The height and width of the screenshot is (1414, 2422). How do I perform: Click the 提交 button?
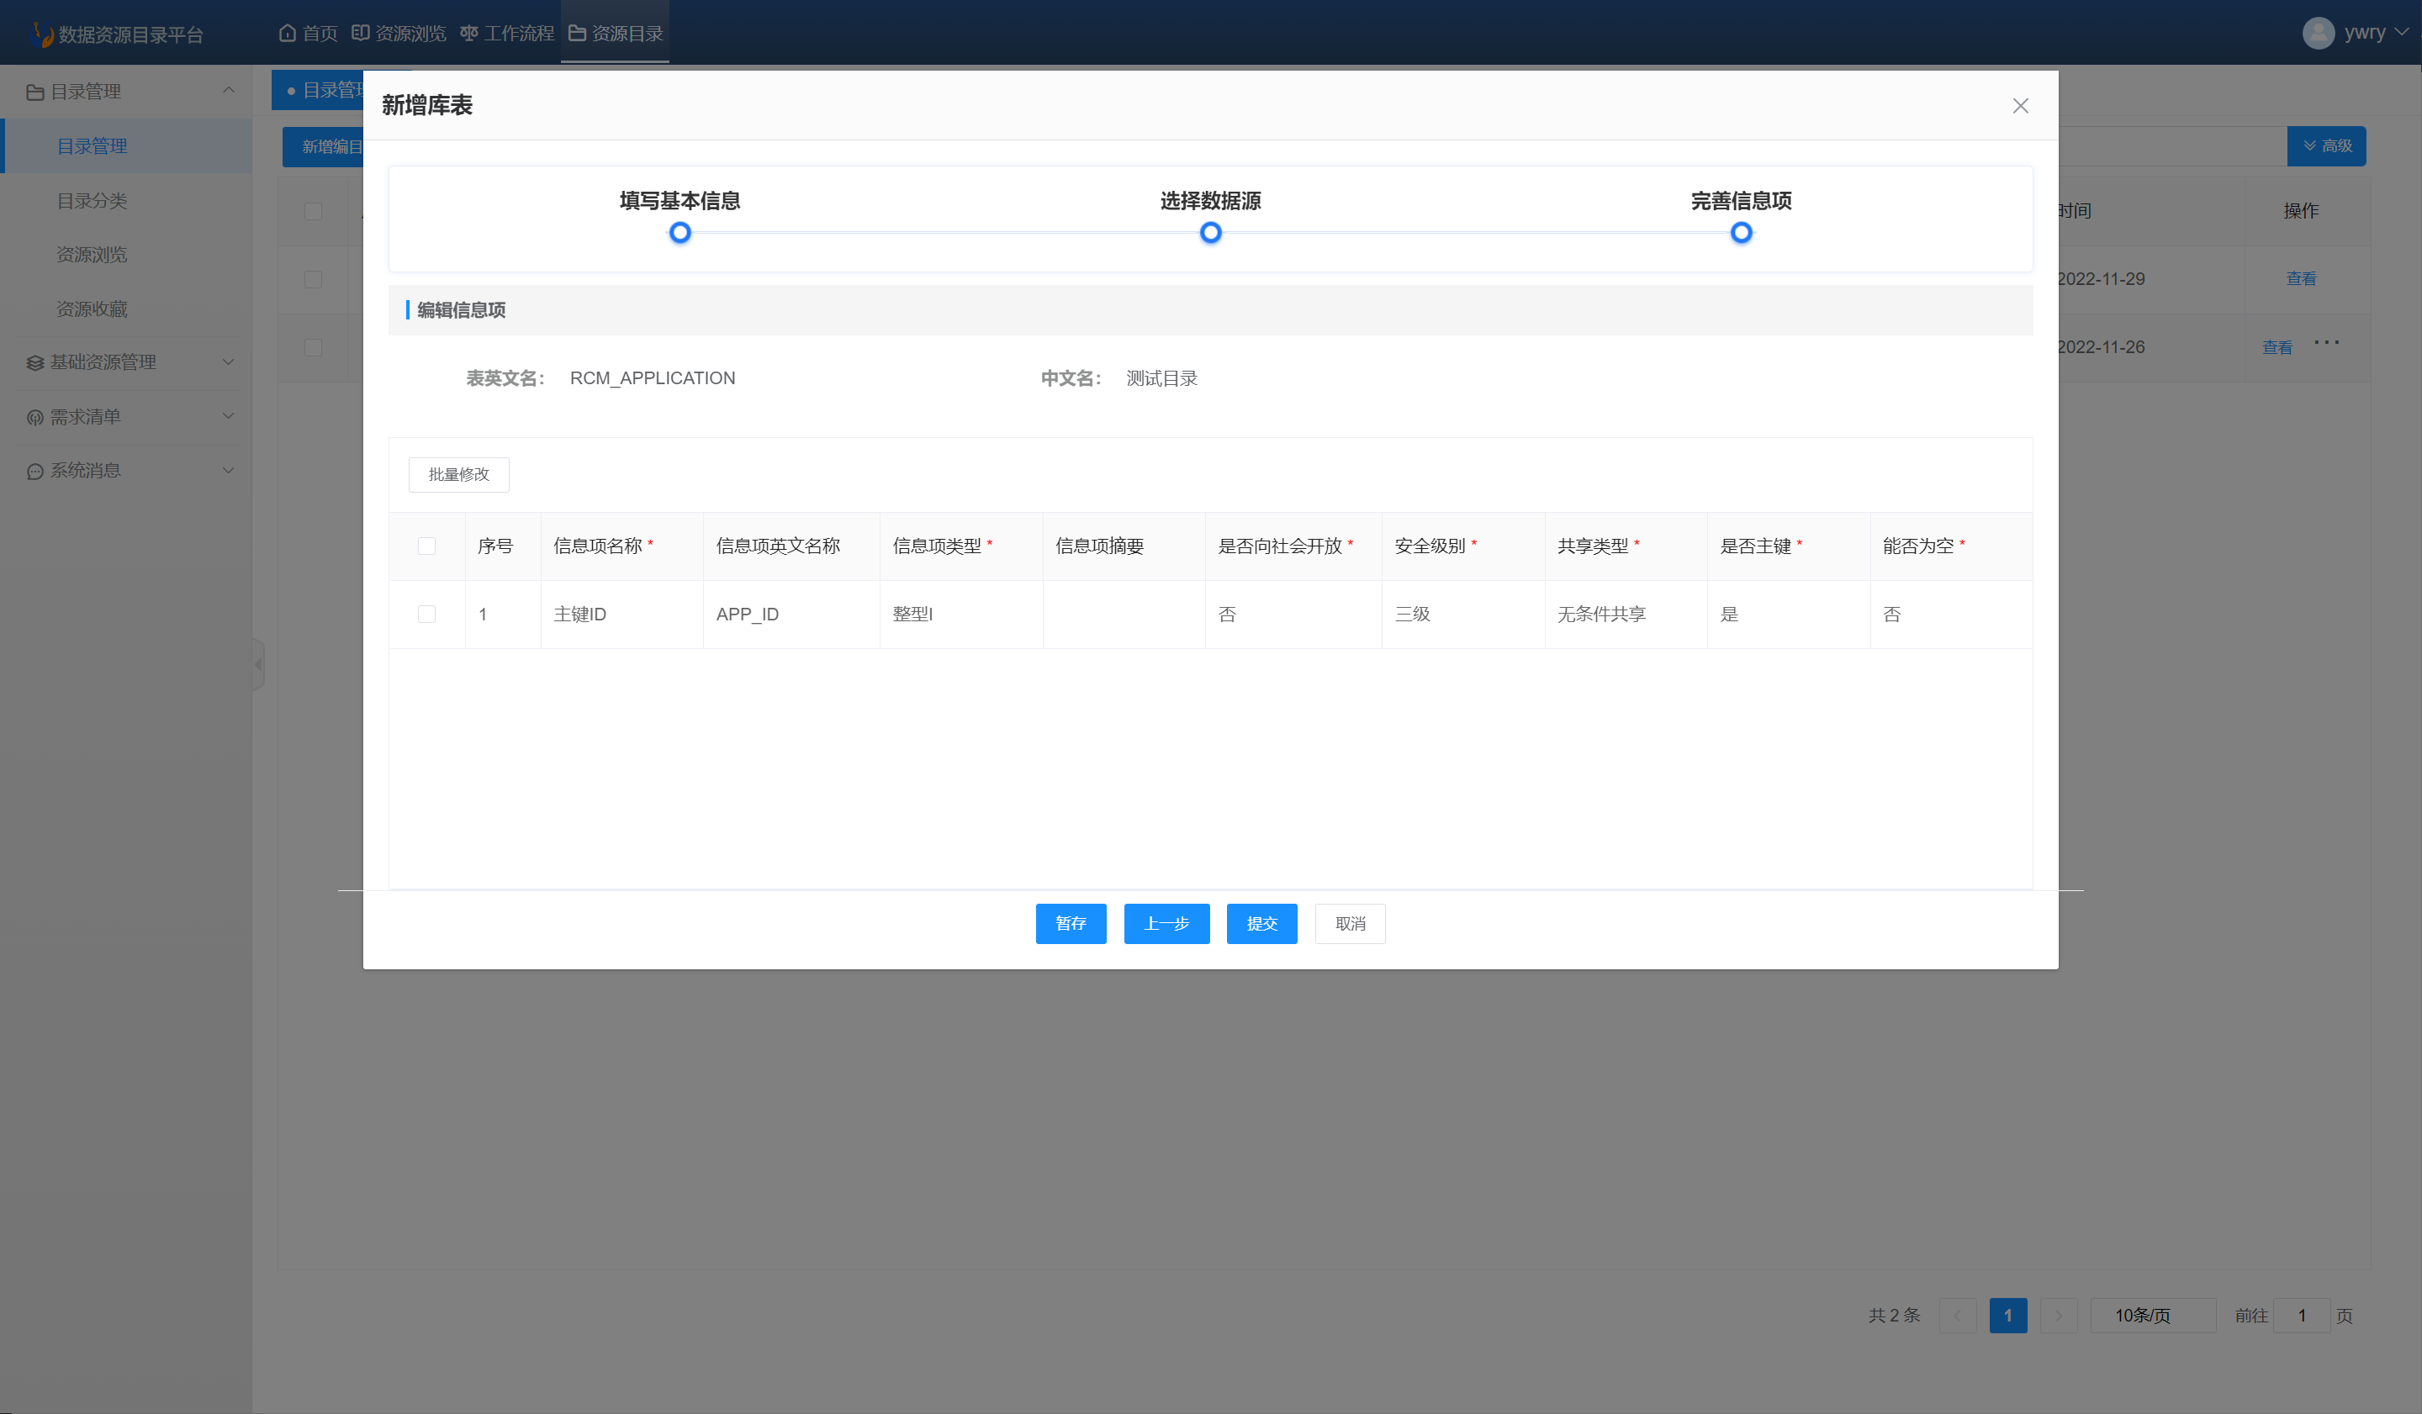tap(1261, 924)
